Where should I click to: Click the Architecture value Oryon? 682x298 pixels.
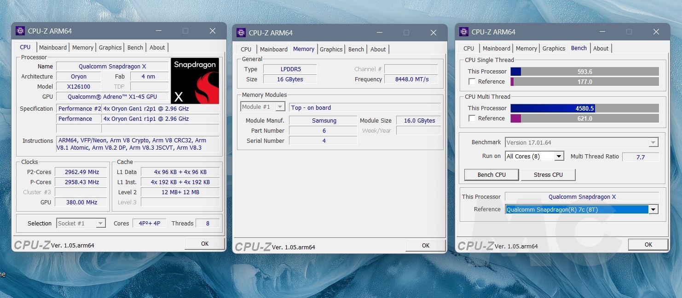[x=79, y=76]
